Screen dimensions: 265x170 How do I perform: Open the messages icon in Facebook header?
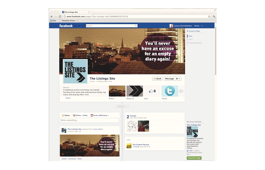79,26
